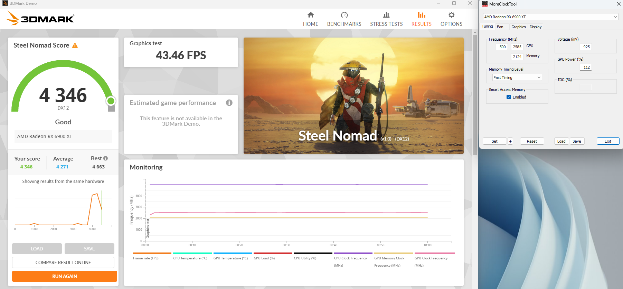
Task: Click the Estimated game performance info icon
Action: click(x=229, y=103)
